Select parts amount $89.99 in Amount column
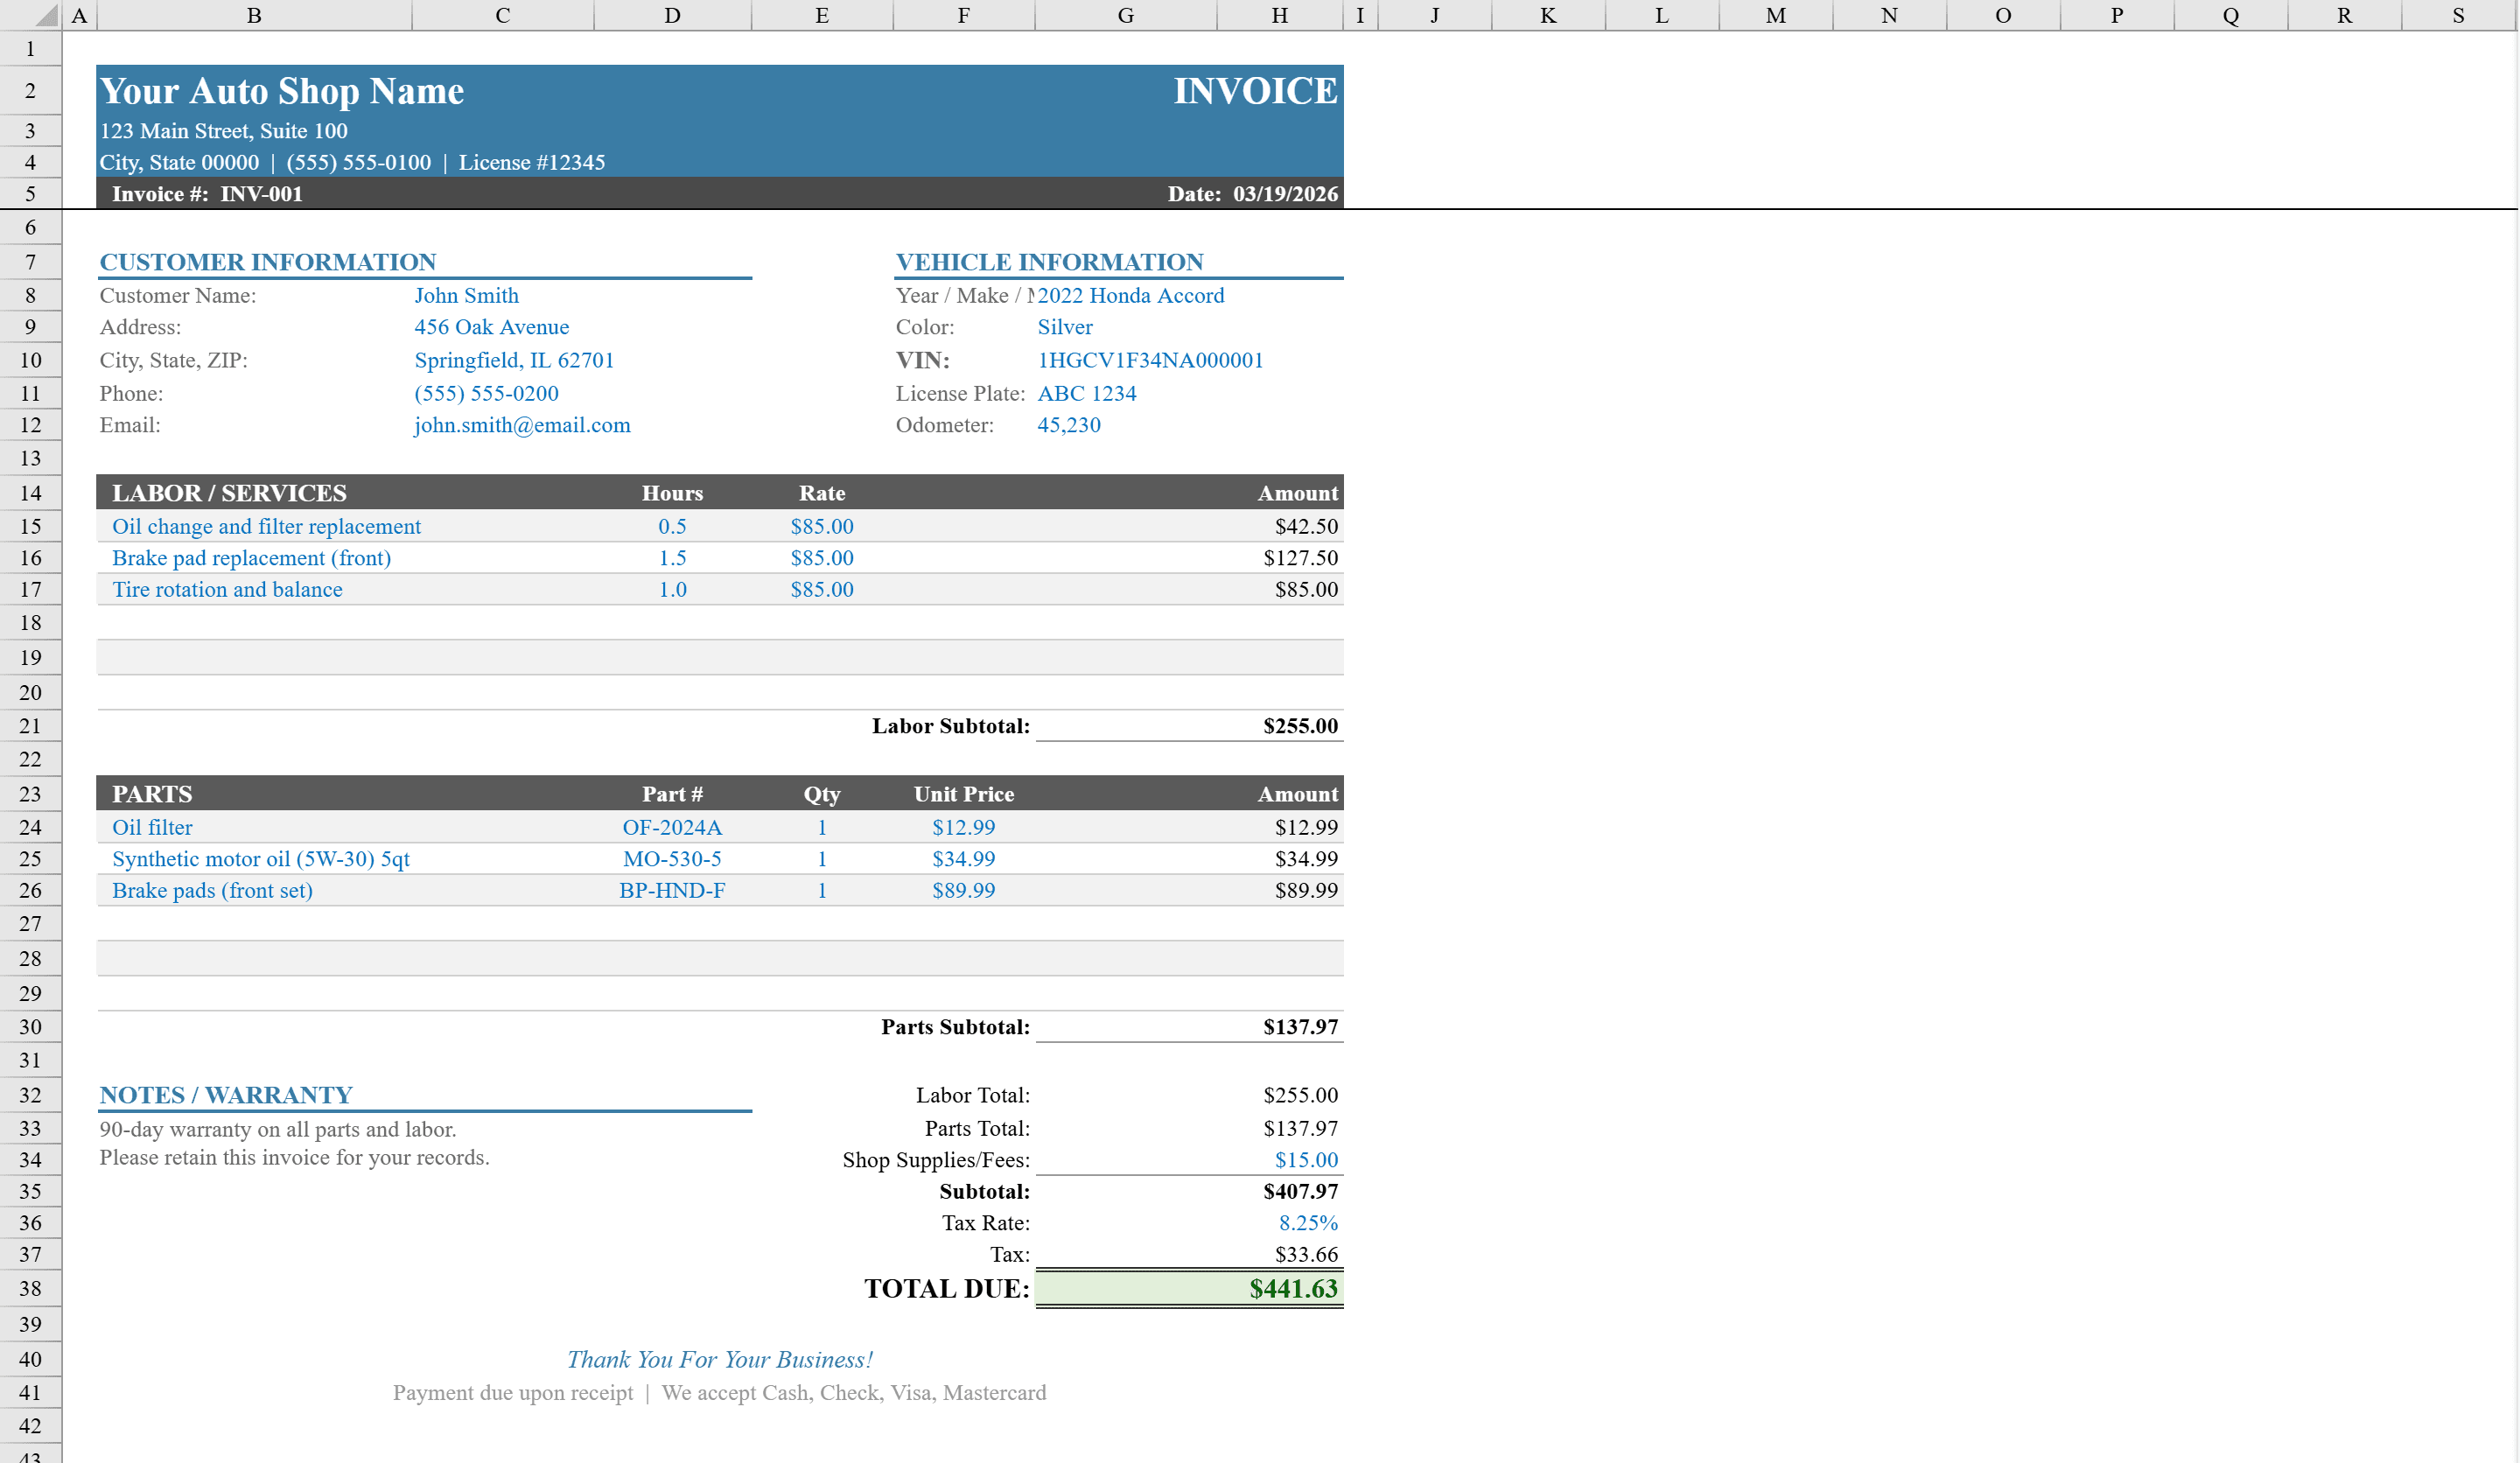This screenshot has height=1463, width=2520. [1306, 890]
